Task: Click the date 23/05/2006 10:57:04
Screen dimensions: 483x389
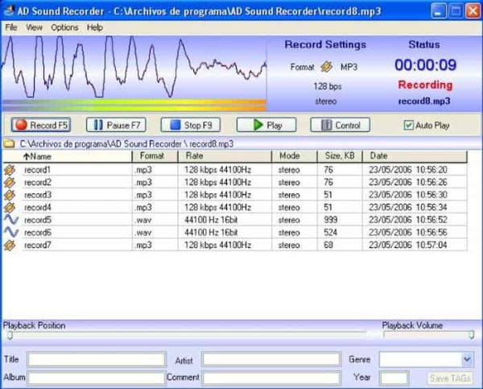Action: pos(408,245)
